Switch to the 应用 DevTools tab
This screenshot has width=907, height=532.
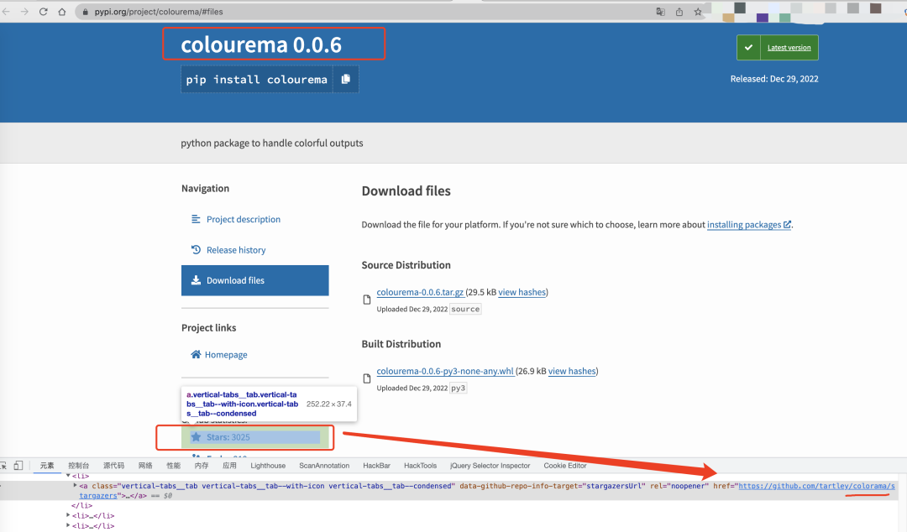pos(229,466)
